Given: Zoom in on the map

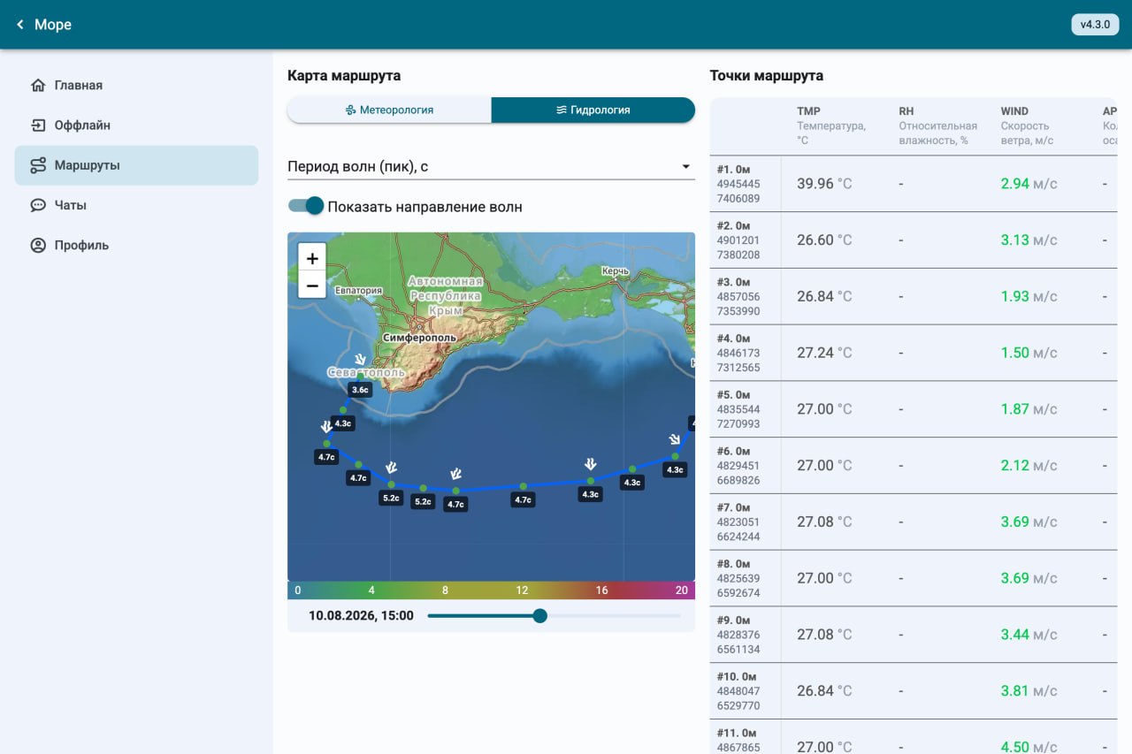Looking at the screenshot, I should coord(312,258).
